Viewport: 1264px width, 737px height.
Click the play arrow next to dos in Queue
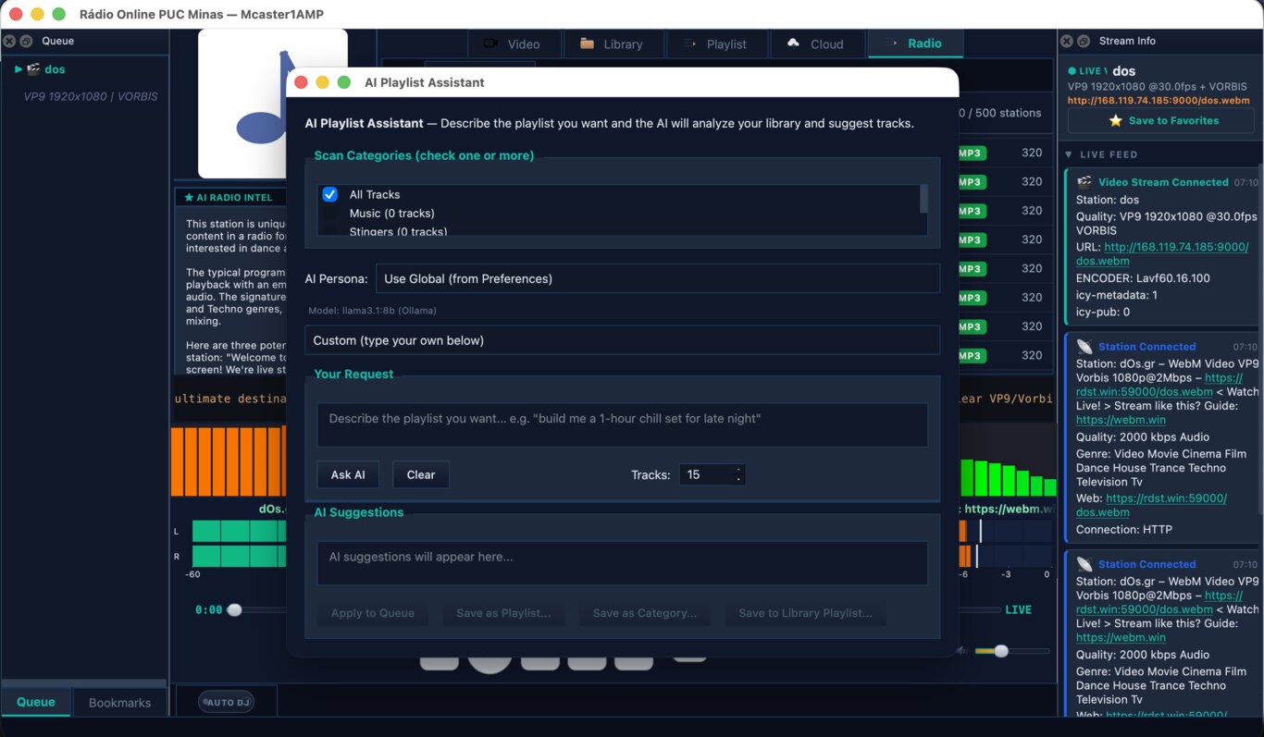[x=19, y=69]
